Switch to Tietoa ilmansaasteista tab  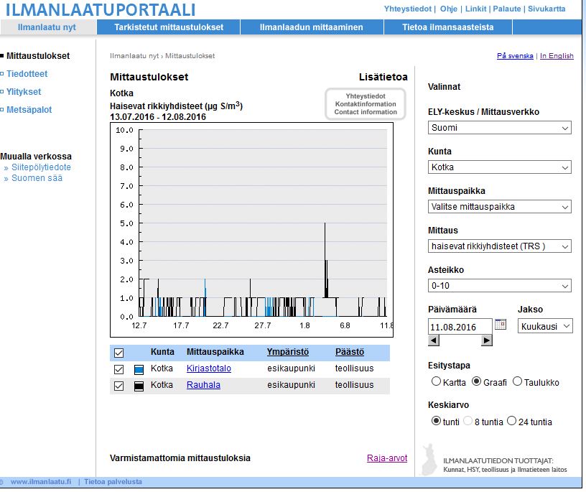pos(447,27)
